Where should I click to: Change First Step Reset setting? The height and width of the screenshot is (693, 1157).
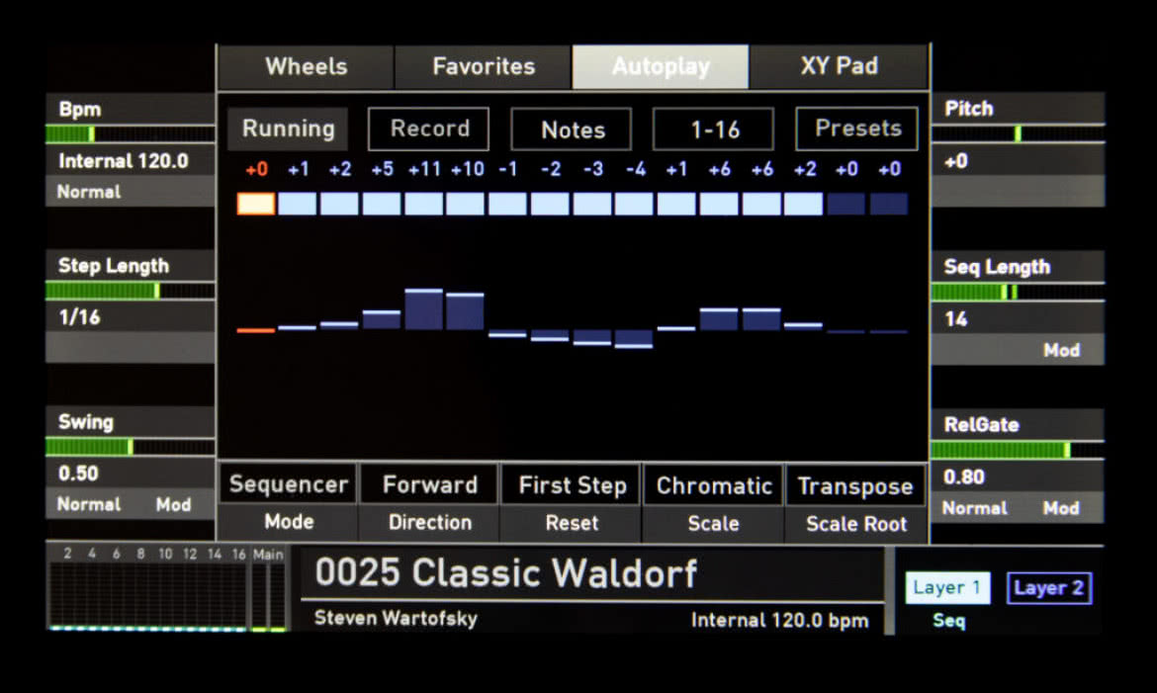pos(572,502)
